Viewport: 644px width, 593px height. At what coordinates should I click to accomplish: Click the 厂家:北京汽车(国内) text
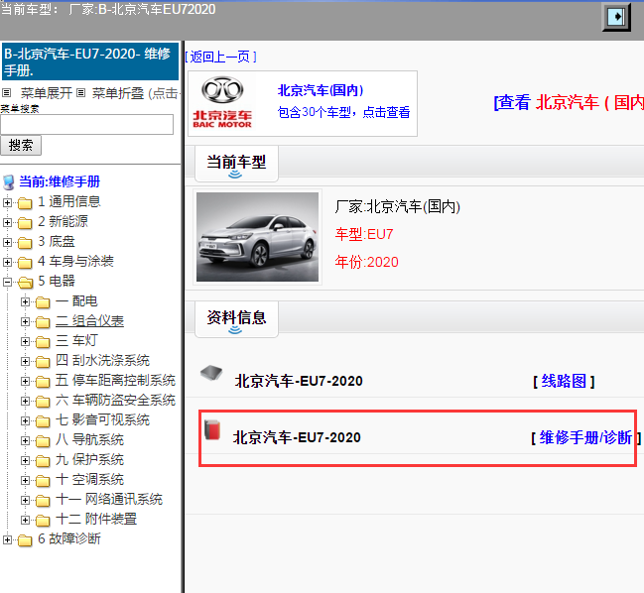[x=397, y=206]
